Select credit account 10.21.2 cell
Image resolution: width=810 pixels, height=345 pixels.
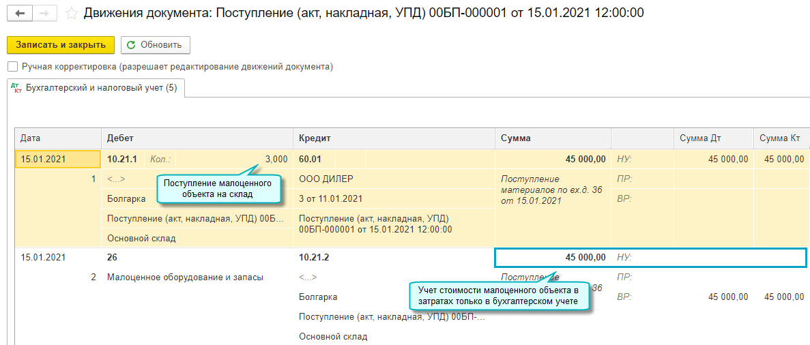click(x=314, y=258)
